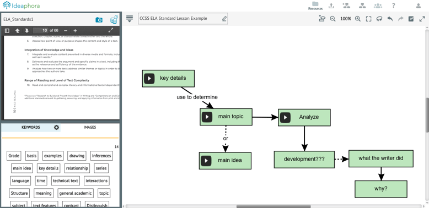This screenshot has height=208, width=429.
Task: Open the Resources folder
Action: tap(315, 6)
